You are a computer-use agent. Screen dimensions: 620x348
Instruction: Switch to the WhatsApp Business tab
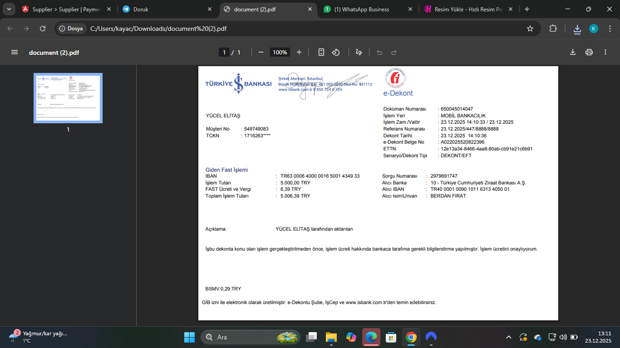[x=369, y=9]
